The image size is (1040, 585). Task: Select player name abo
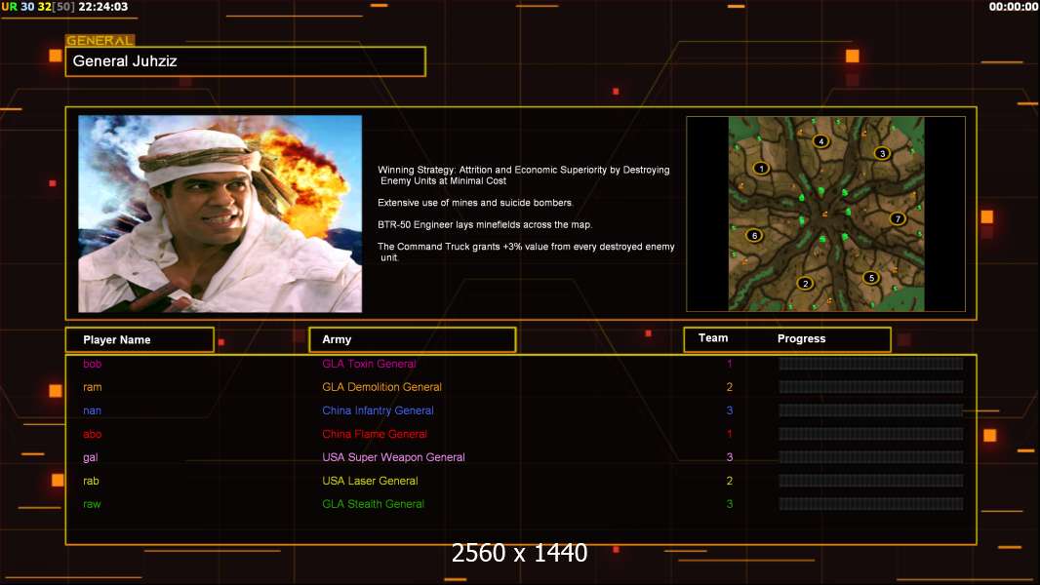92,434
